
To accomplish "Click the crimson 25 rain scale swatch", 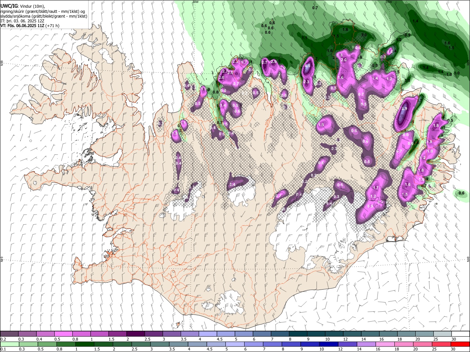I will coord(441,344).
